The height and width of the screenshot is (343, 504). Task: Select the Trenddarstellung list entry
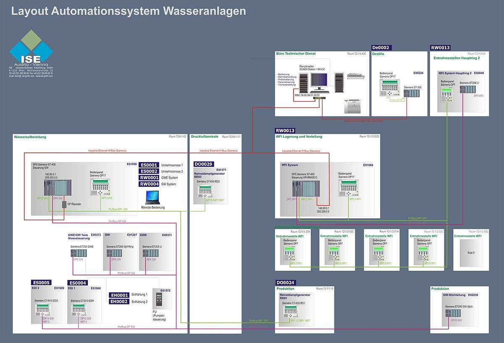(287, 84)
